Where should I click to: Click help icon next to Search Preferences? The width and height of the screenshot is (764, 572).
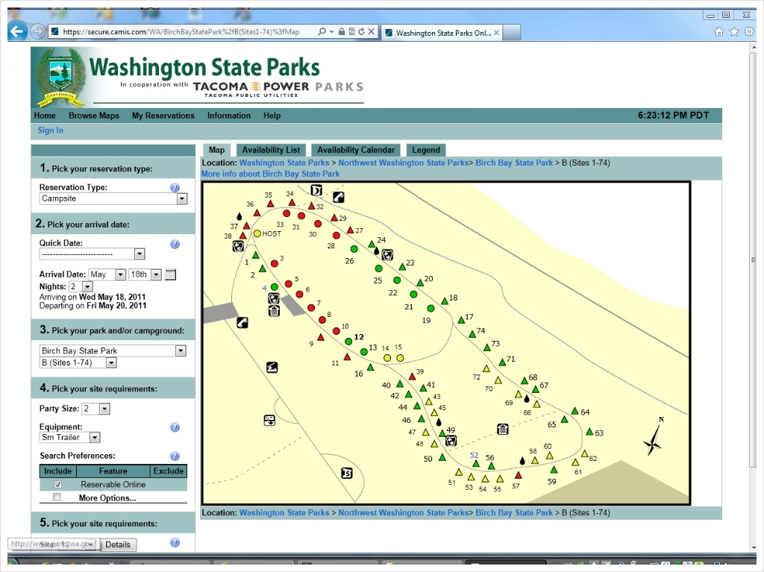point(175,456)
